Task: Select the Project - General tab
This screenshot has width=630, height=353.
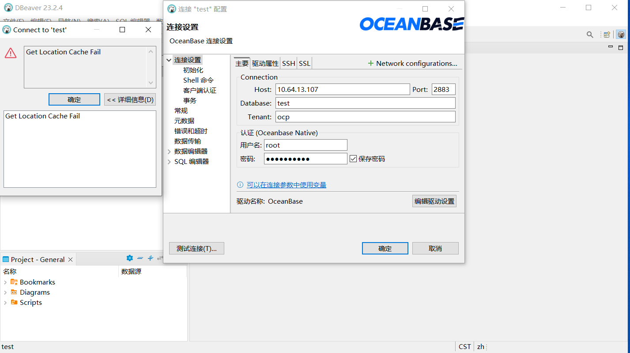Action: 38,259
